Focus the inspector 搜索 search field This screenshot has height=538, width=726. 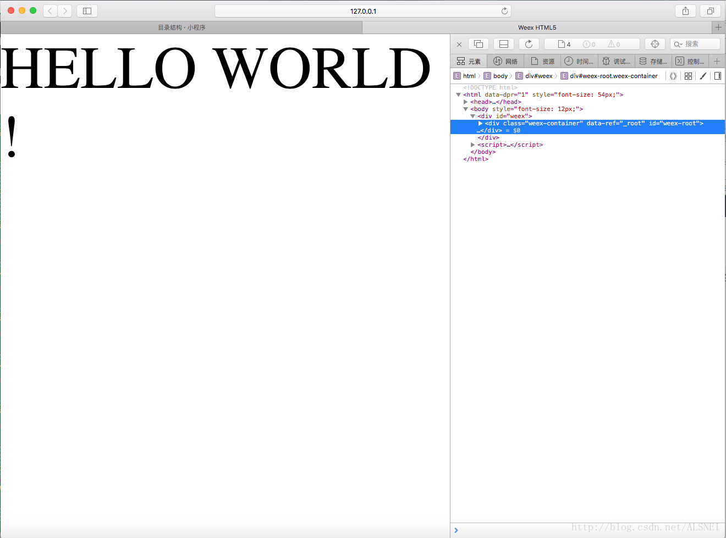pyautogui.click(x=695, y=44)
